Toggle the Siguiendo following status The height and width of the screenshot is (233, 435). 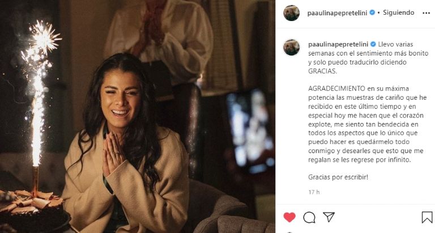pos(398,12)
